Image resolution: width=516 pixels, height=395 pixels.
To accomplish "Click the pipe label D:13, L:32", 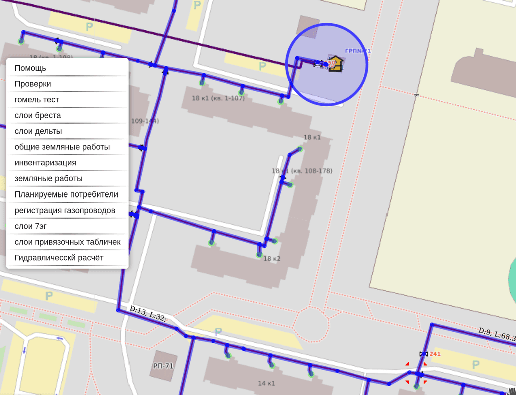I will point(147,313).
